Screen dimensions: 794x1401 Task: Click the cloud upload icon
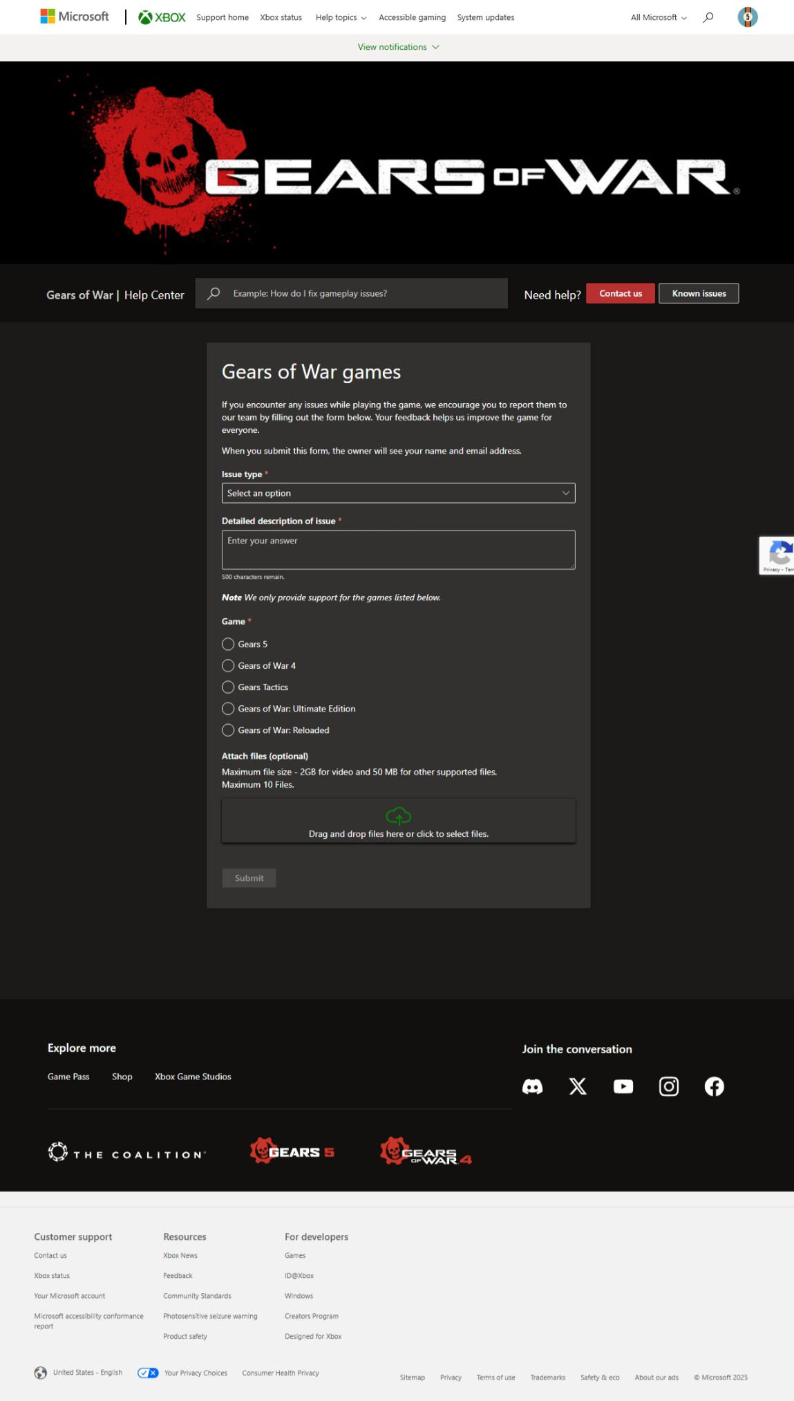398,816
